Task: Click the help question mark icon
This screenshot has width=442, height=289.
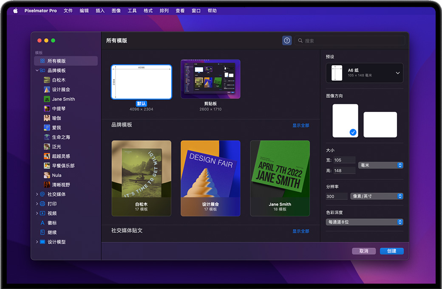Action: point(287,40)
